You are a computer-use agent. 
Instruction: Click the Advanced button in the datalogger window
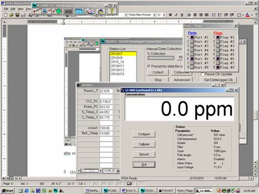(182, 80)
